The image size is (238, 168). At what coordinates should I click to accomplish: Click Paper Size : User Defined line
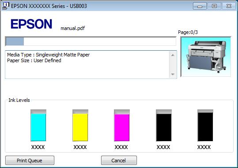coord(34,60)
